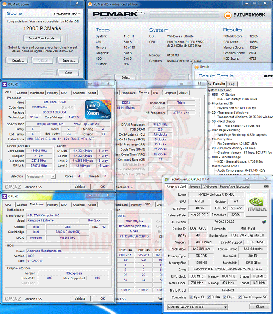The height and width of the screenshot is (314, 273).
Task: Collapse the Multithreaded Test 1 node
Action: coord(209,166)
